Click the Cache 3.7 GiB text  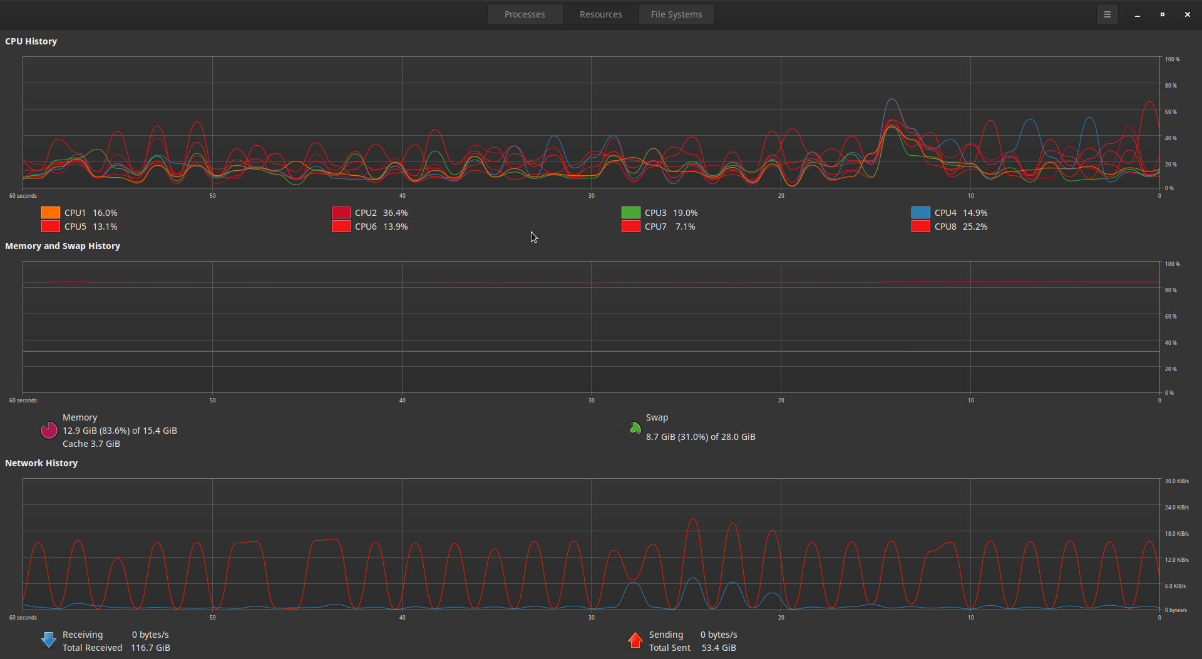91,444
